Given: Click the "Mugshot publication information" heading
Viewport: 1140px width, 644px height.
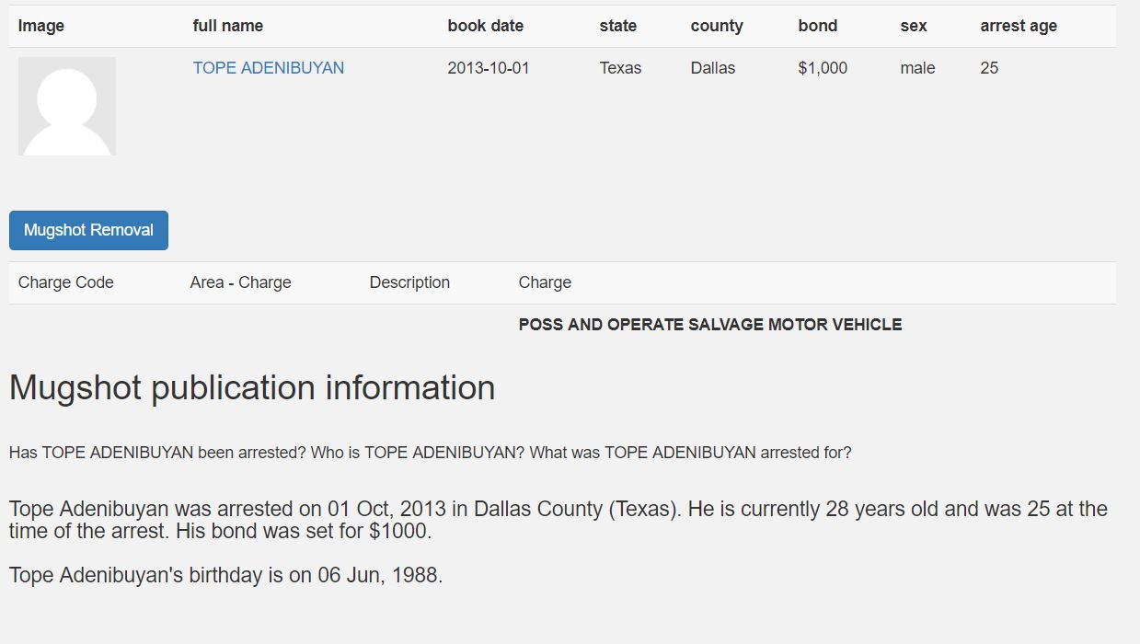Looking at the screenshot, I should (x=252, y=387).
